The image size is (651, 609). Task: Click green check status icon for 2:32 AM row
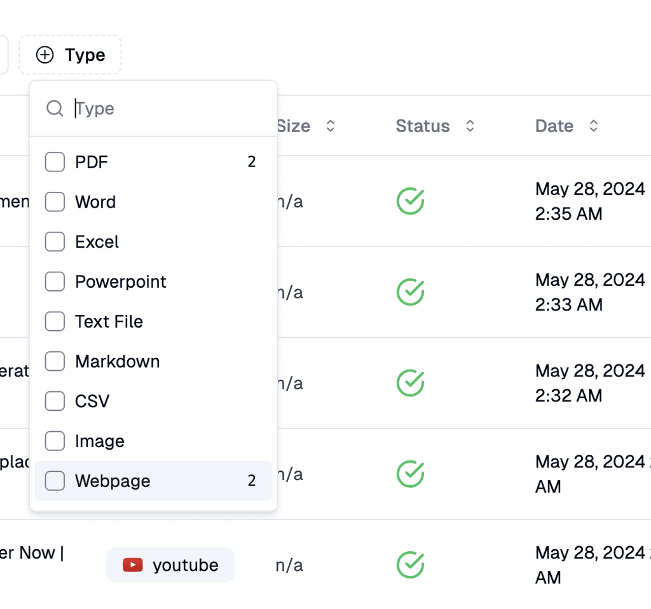tap(411, 383)
